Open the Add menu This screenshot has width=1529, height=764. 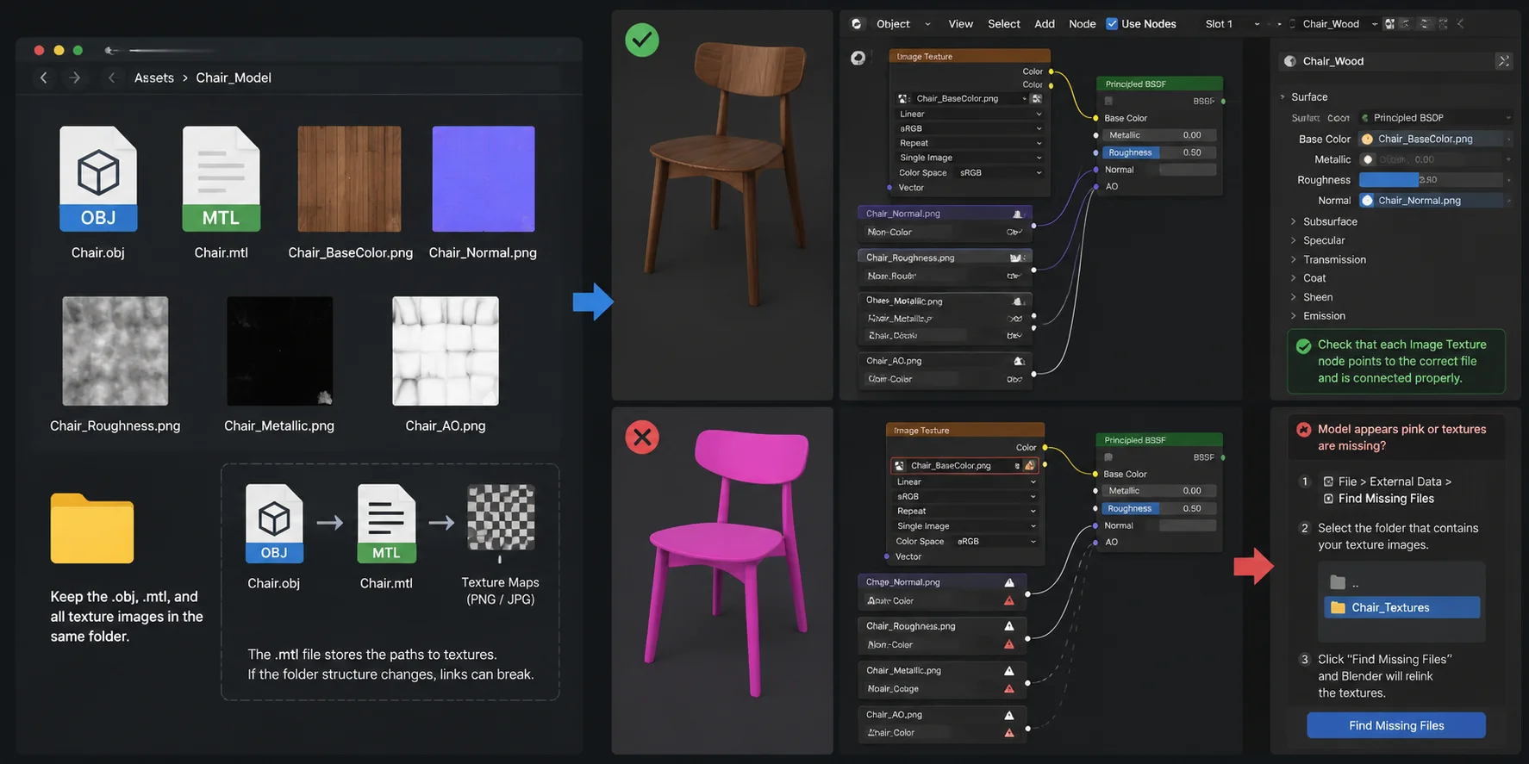1045,24
